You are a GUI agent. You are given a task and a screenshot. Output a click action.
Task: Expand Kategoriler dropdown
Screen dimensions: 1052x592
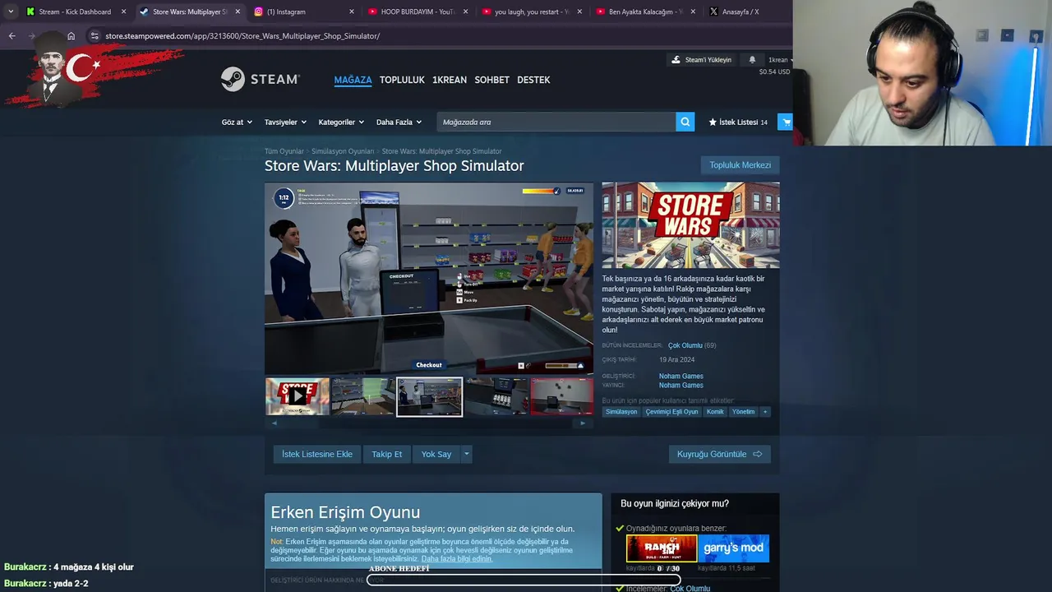pyautogui.click(x=341, y=122)
